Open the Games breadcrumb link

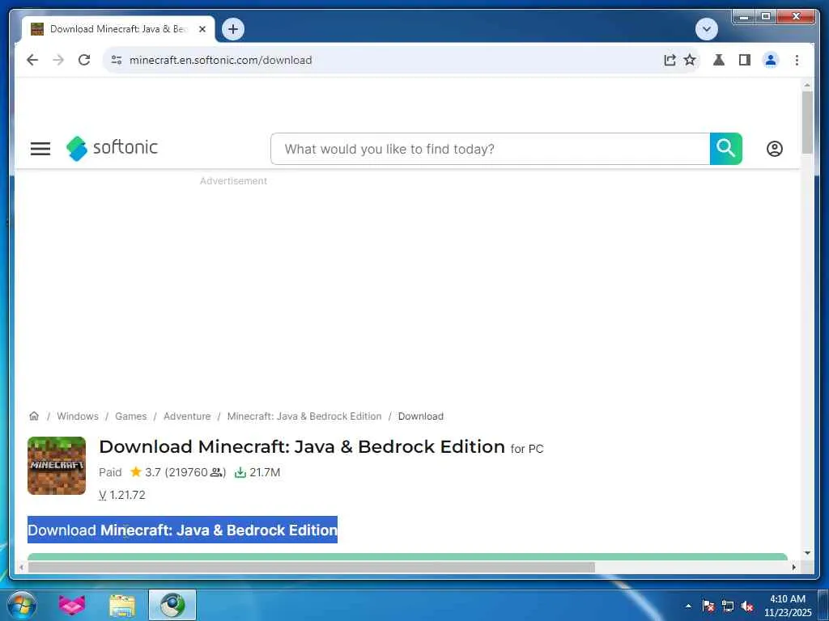pos(130,416)
